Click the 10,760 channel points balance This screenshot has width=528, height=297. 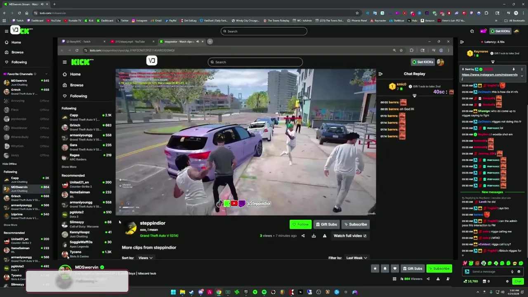tap(471, 281)
